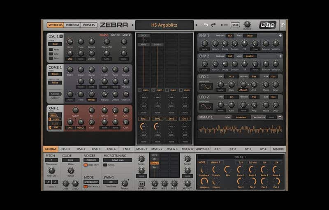
Task: Open the OSC FX tab in OSC 1
Action: tap(115, 35)
